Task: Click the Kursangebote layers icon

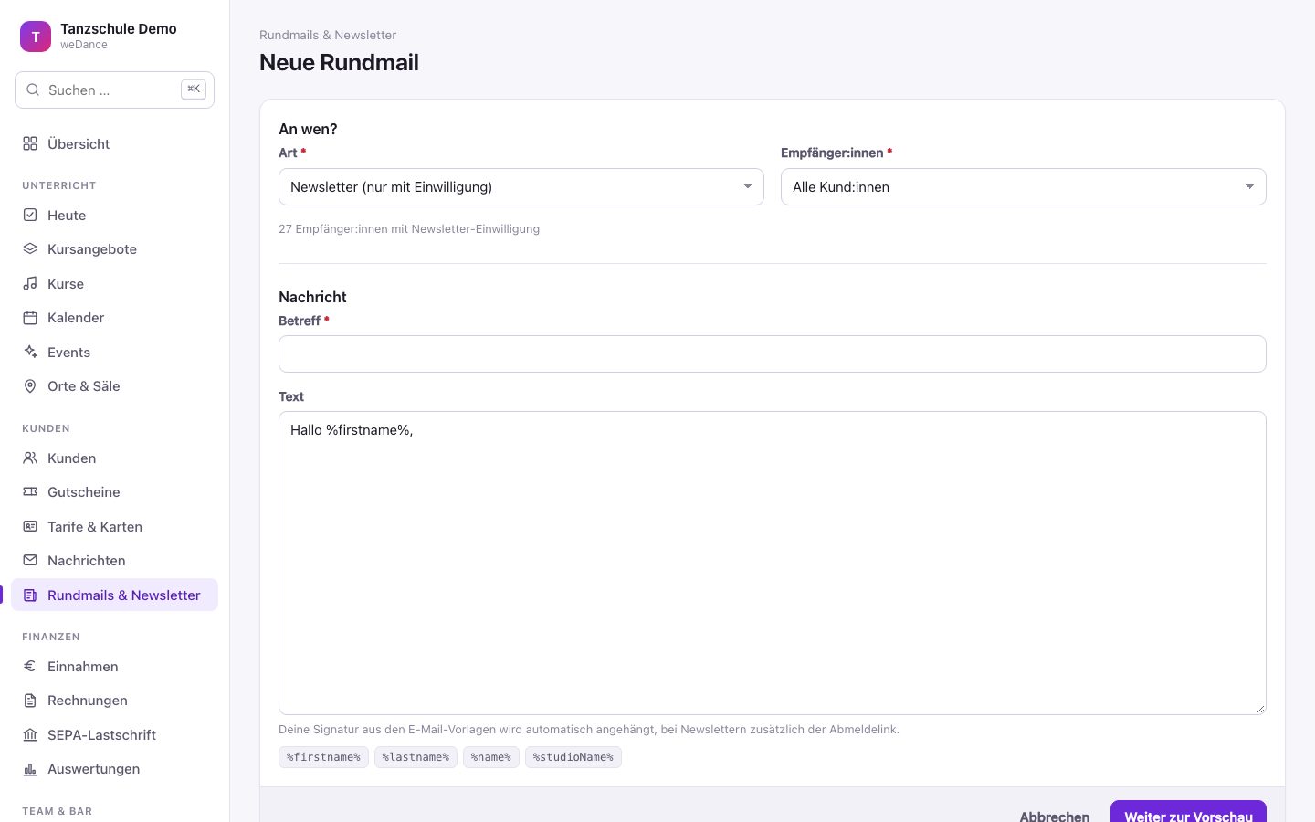Action: [x=30, y=248]
